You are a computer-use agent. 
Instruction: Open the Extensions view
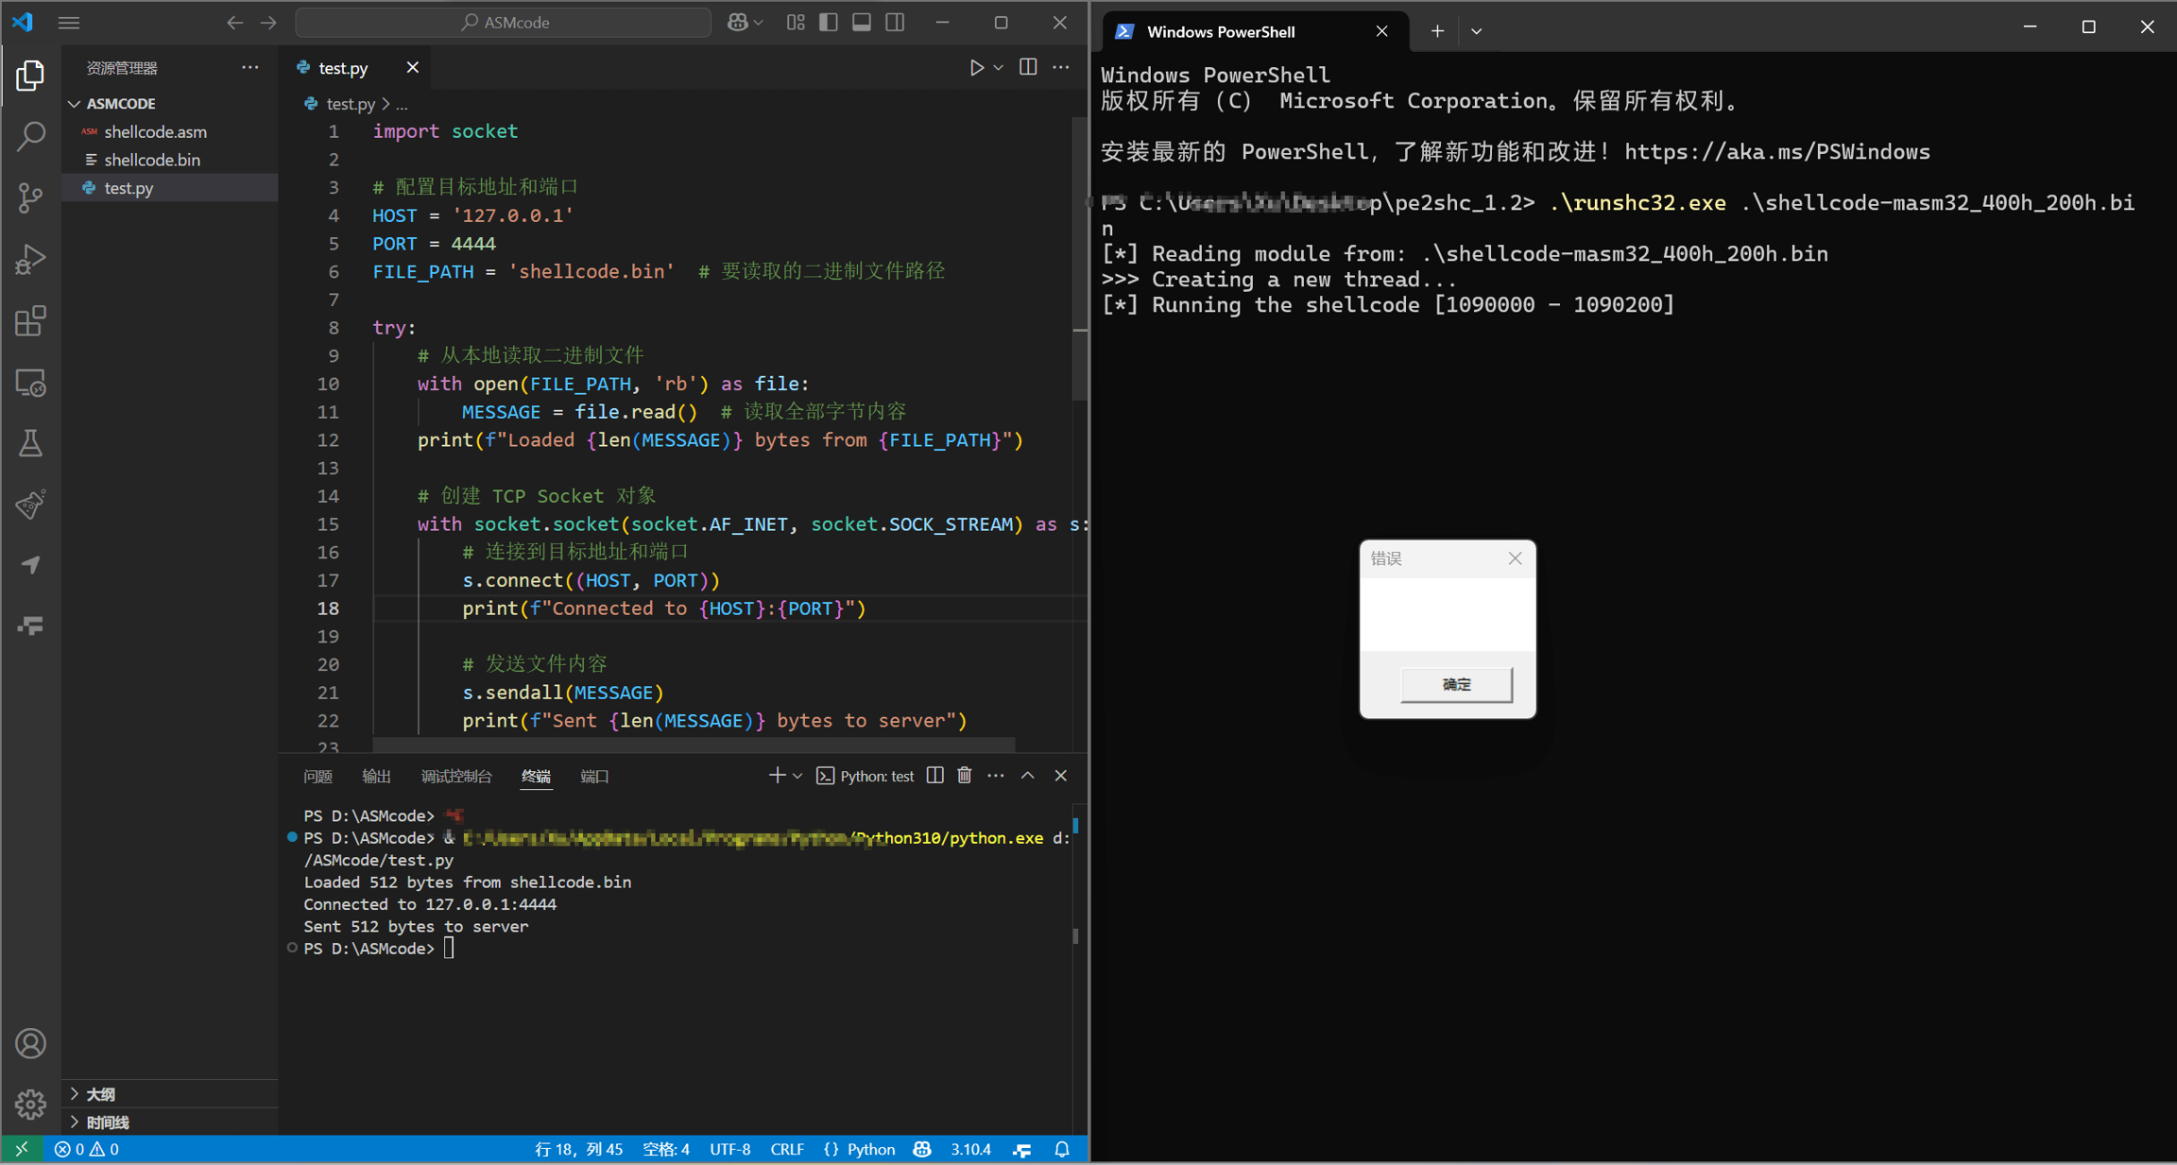click(30, 321)
